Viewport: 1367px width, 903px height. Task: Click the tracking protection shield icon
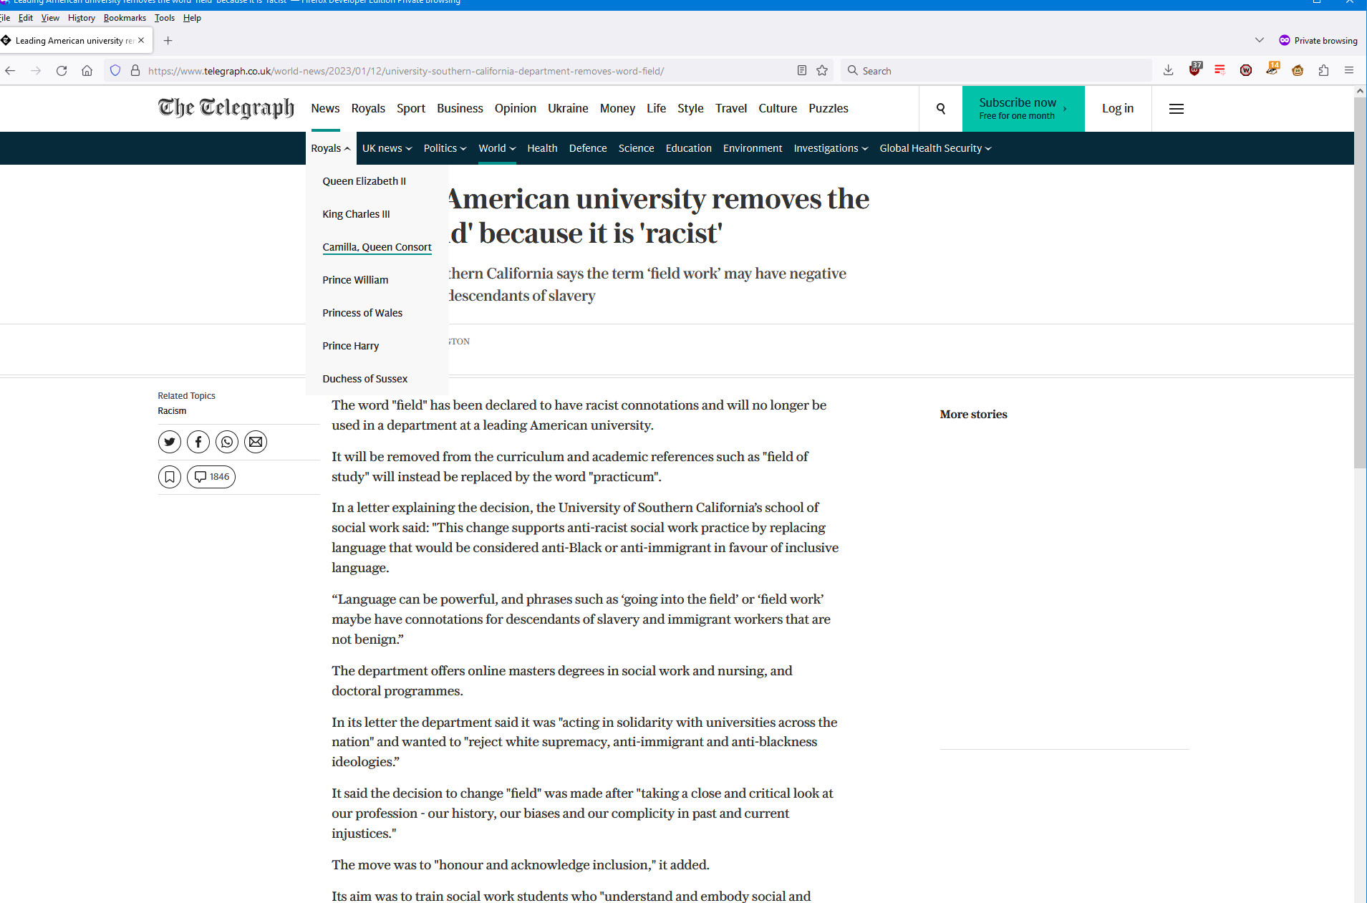pos(115,70)
